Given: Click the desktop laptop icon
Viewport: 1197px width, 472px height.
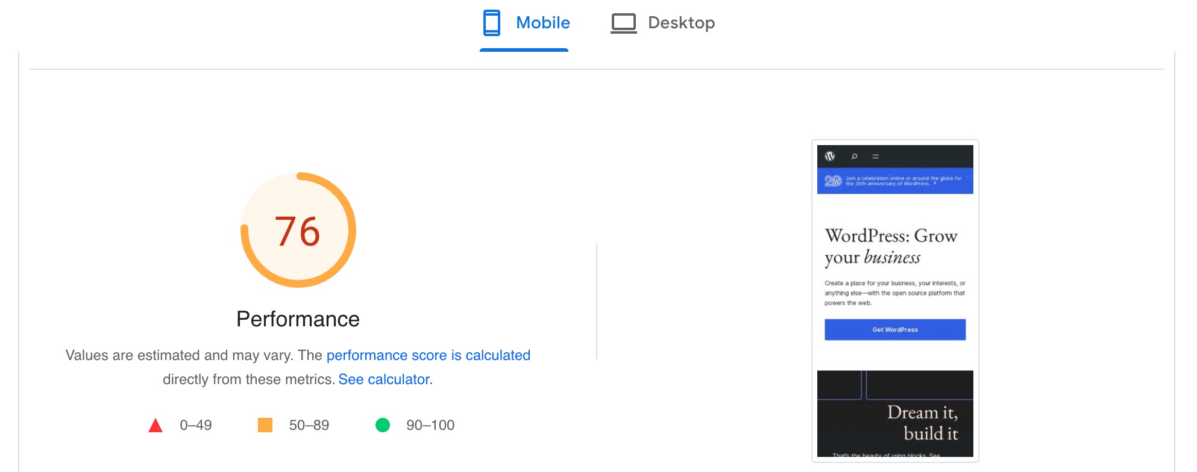Looking at the screenshot, I should coord(623,23).
